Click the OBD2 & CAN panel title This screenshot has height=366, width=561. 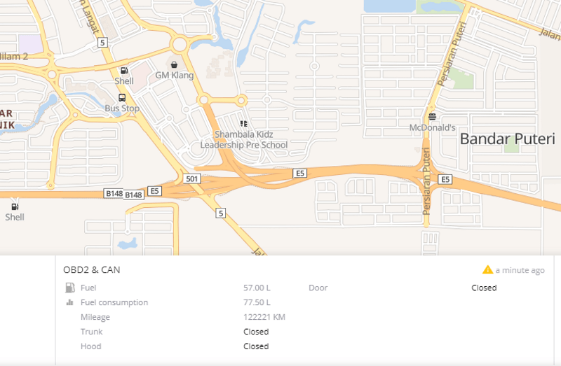point(92,269)
